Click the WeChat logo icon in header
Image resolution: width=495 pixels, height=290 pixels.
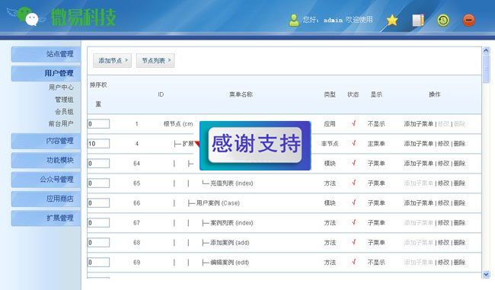pos(27,17)
